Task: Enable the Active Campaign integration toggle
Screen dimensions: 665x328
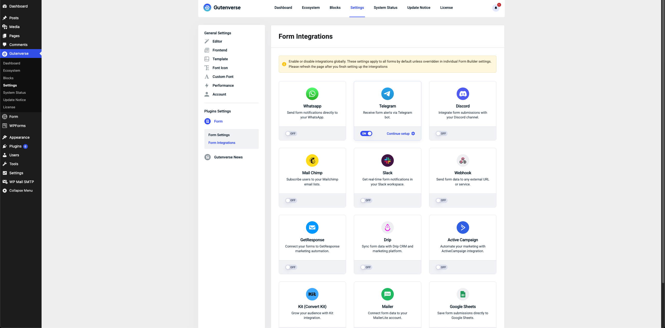Action: tap(441, 267)
